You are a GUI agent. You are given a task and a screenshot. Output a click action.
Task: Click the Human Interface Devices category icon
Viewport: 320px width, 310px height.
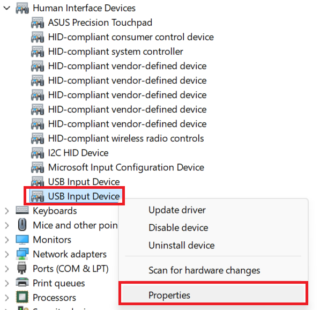coord(22,8)
